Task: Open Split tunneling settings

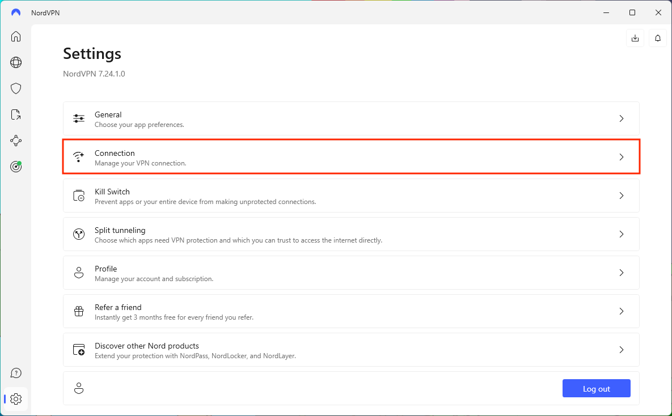Action: 351,234
